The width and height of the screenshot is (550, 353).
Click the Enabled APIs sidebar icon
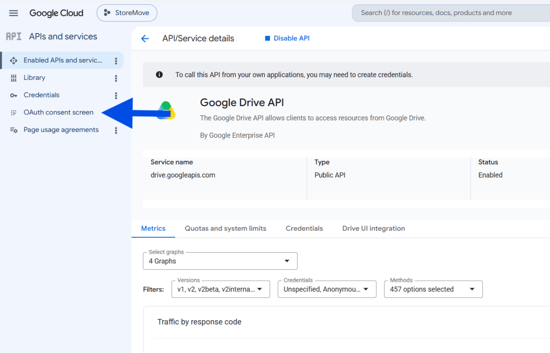click(x=13, y=61)
